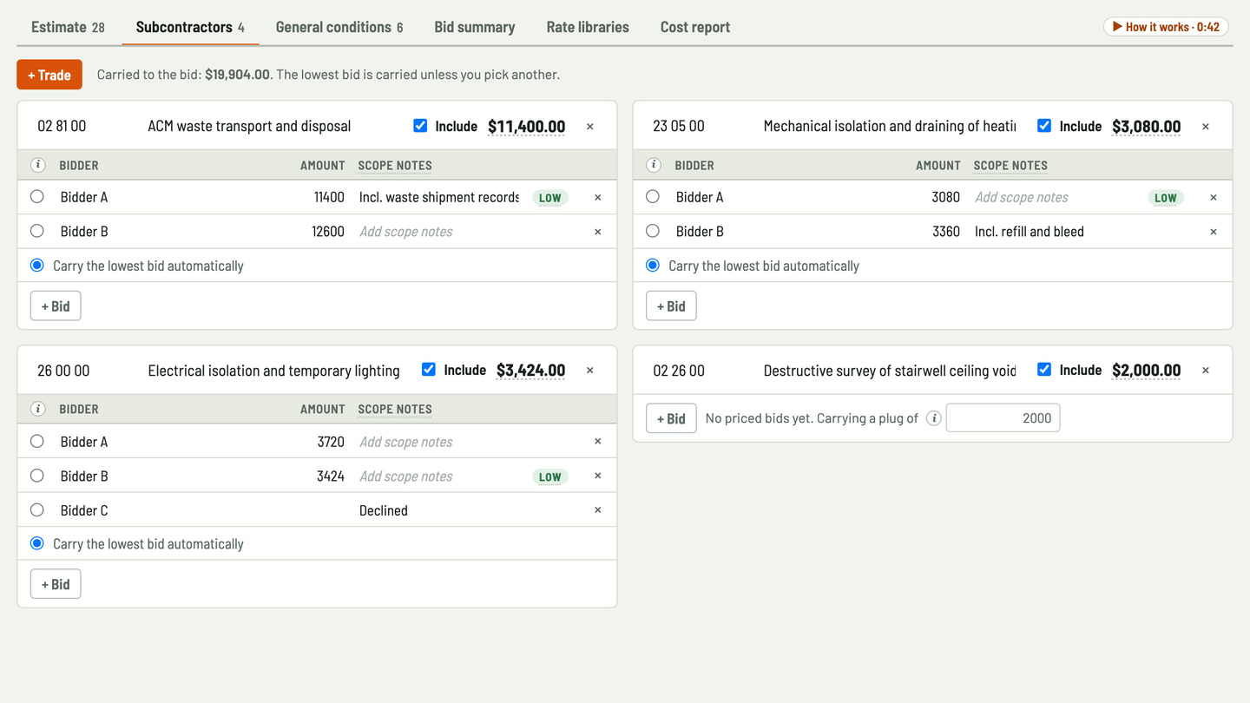Screen dimensions: 1250x703
Task: Click info icon in Electrical isolation bidder header
Action: click(38, 409)
